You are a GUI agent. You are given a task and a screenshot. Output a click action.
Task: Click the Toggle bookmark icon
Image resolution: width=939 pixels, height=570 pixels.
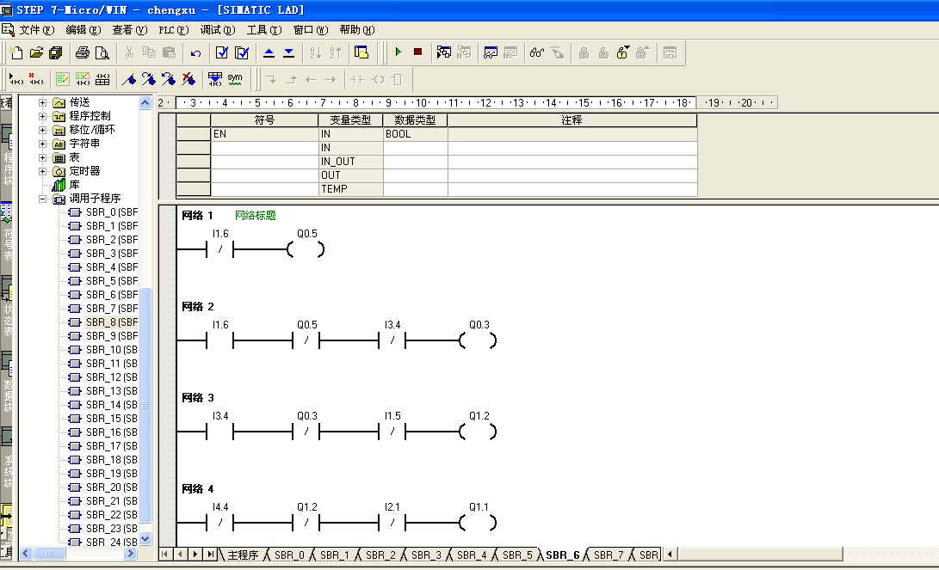coord(129,79)
